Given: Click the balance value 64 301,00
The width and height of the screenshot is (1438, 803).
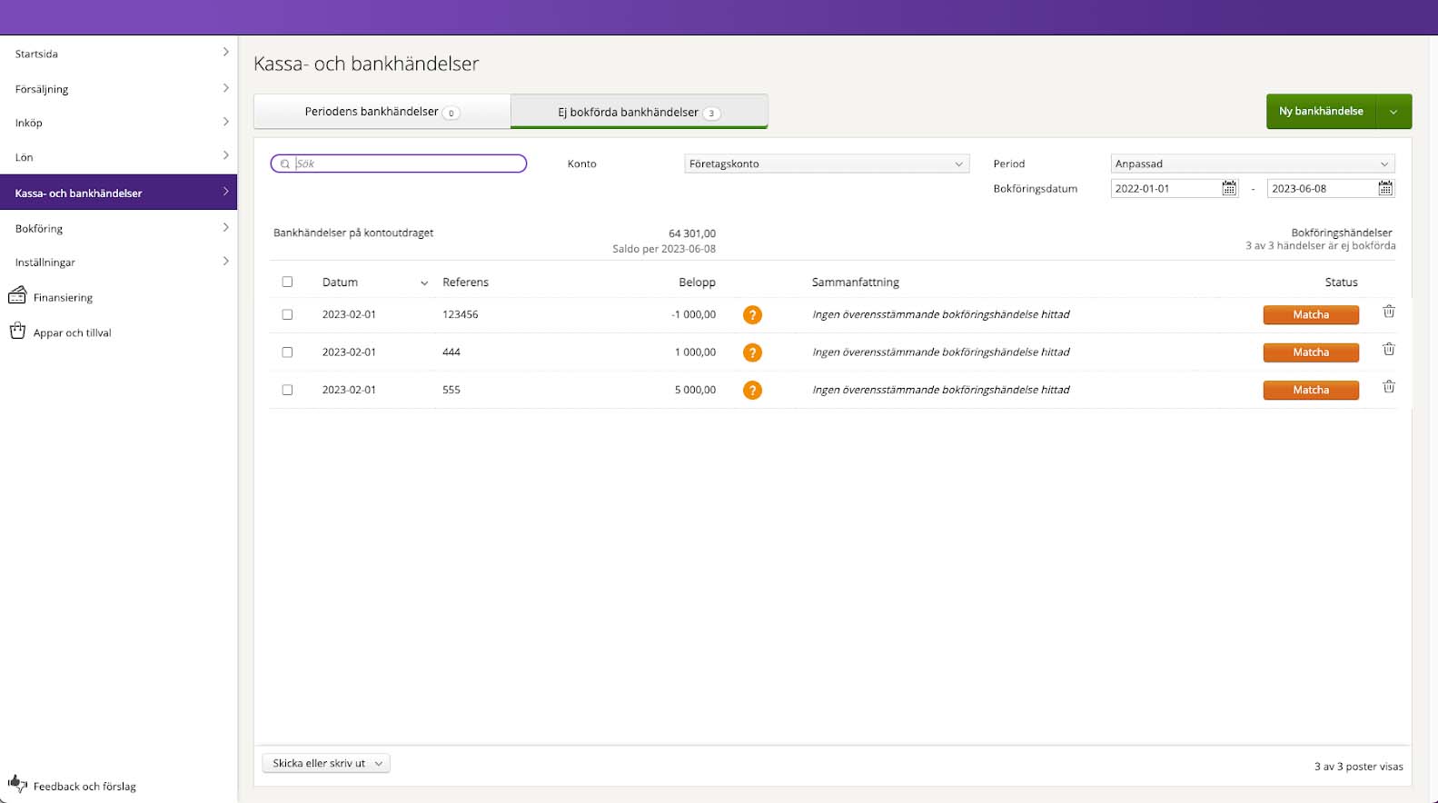Looking at the screenshot, I should tap(692, 233).
